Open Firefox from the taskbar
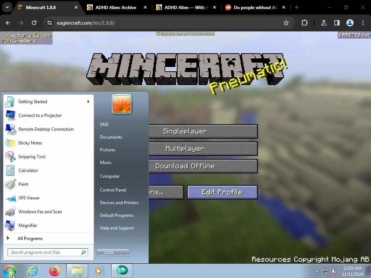371x278 pixels. coord(54,271)
